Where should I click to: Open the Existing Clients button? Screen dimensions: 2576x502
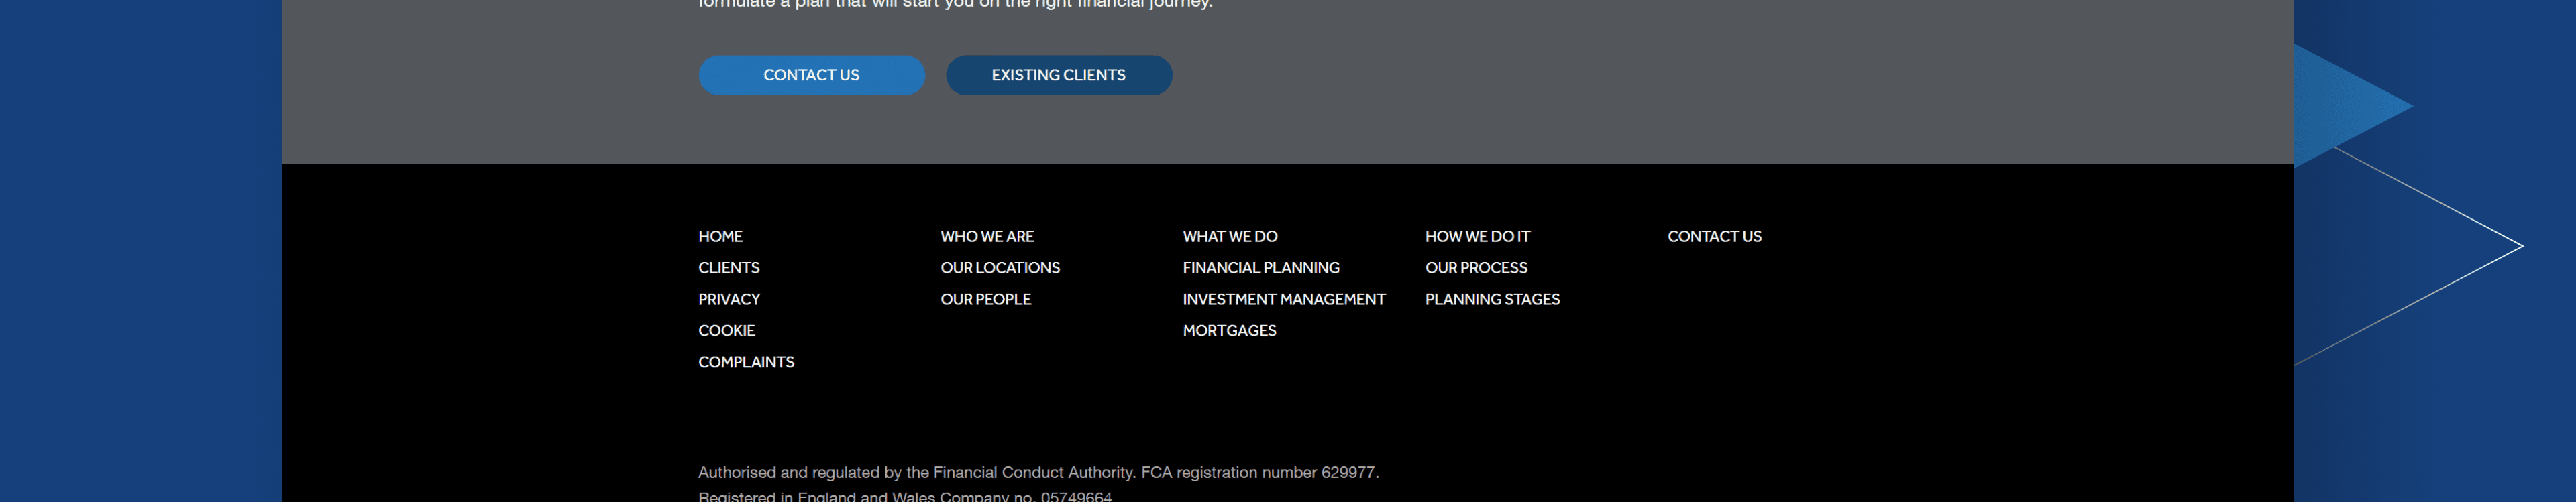[x=1058, y=76]
